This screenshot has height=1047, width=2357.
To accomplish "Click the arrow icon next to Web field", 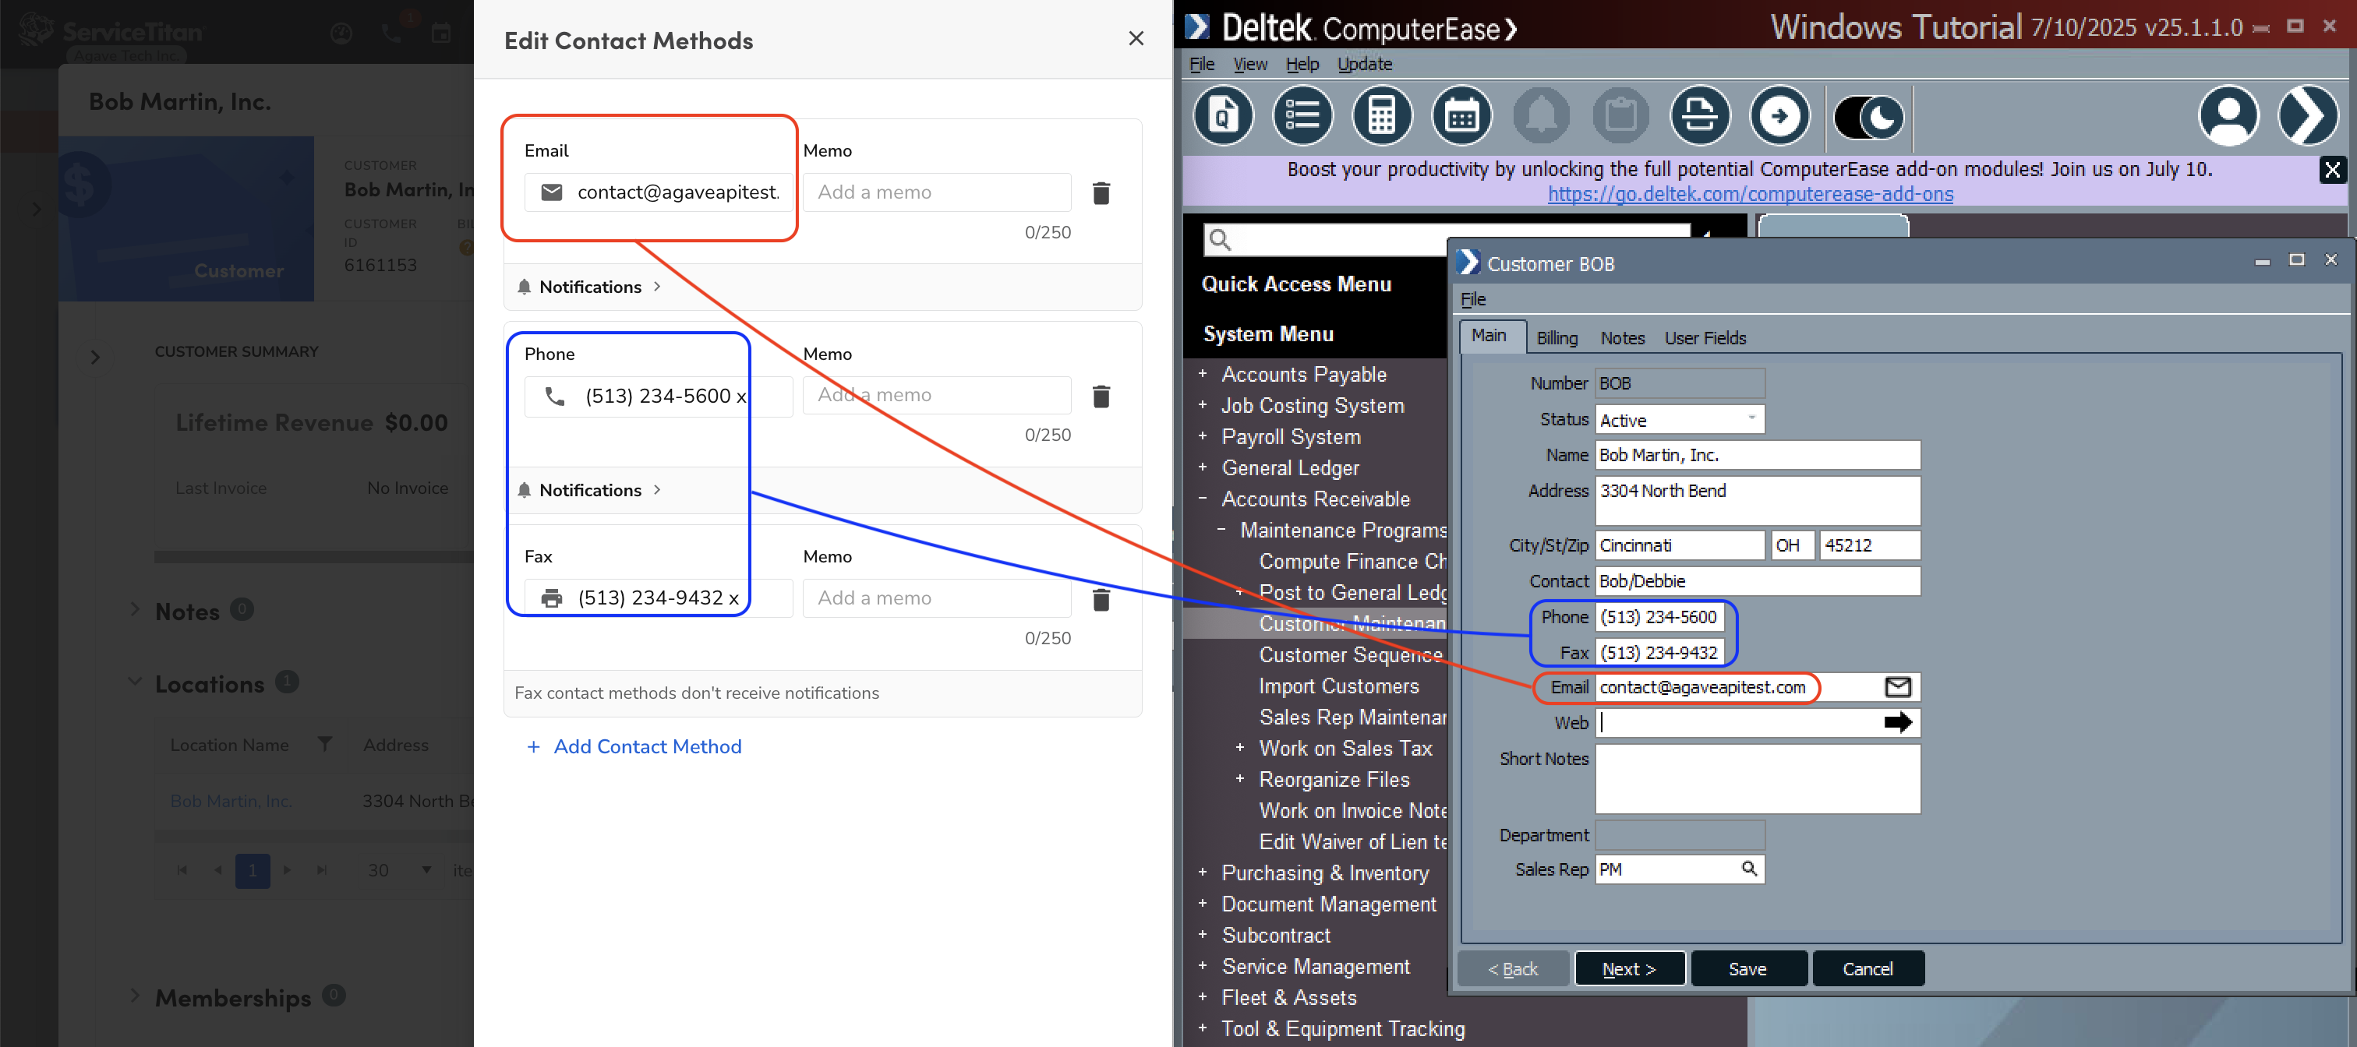I will pyautogui.click(x=1898, y=723).
